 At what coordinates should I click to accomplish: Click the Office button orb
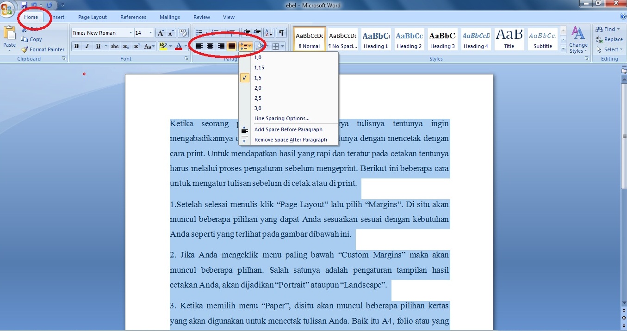(x=7, y=10)
